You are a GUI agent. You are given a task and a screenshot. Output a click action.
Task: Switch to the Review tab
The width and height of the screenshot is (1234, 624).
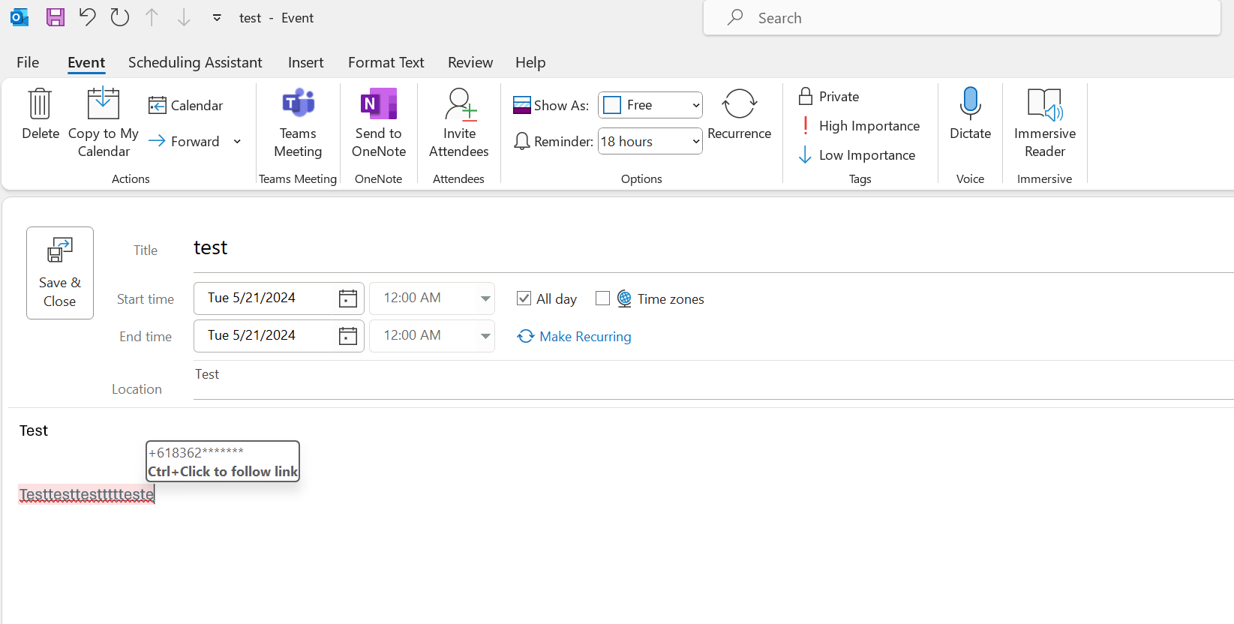[470, 62]
